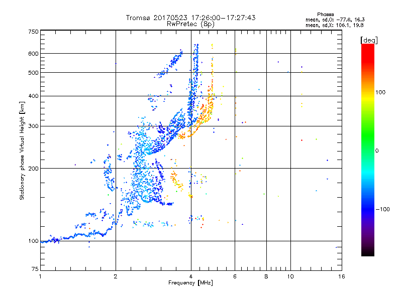Click the colorbar tick label "0"

pos(376,150)
